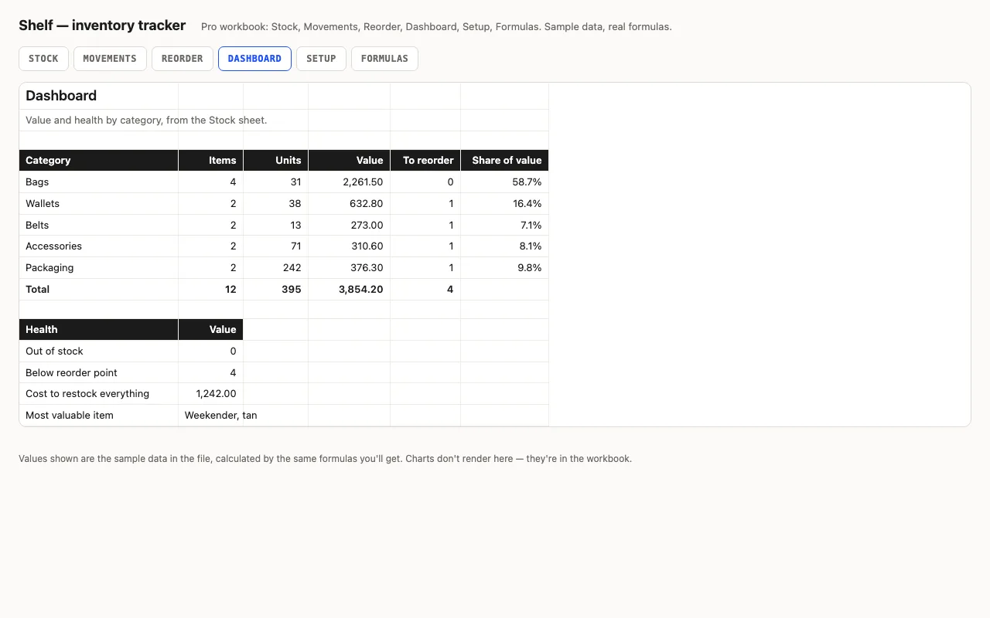This screenshot has height=618, width=990.
Task: Click the Shelf — inventory tracker title
Action: tap(102, 25)
